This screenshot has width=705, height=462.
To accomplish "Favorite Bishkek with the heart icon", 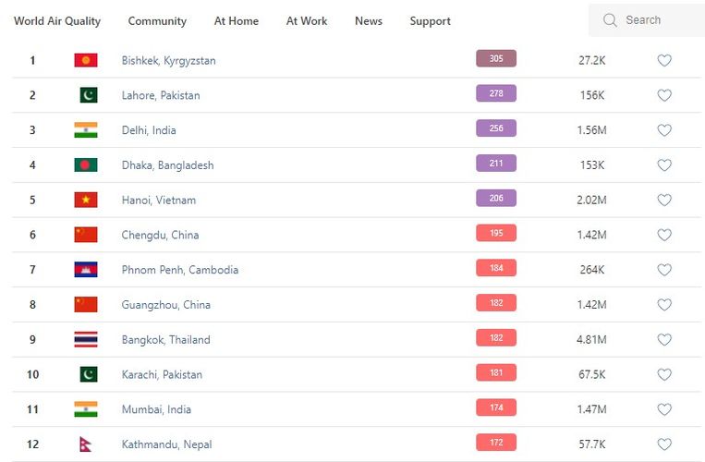I will click(x=663, y=60).
